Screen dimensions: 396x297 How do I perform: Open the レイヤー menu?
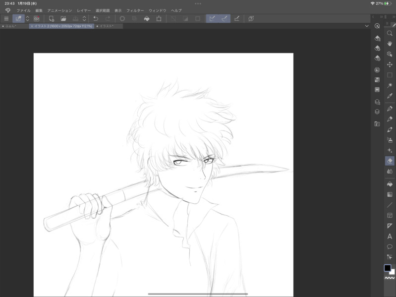pyautogui.click(x=84, y=10)
